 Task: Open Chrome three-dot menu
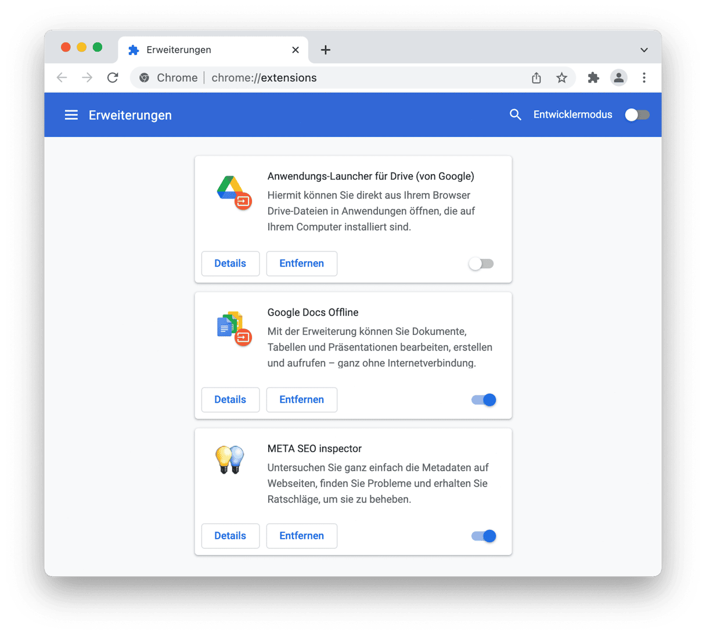pyautogui.click(x=644, y=78)
